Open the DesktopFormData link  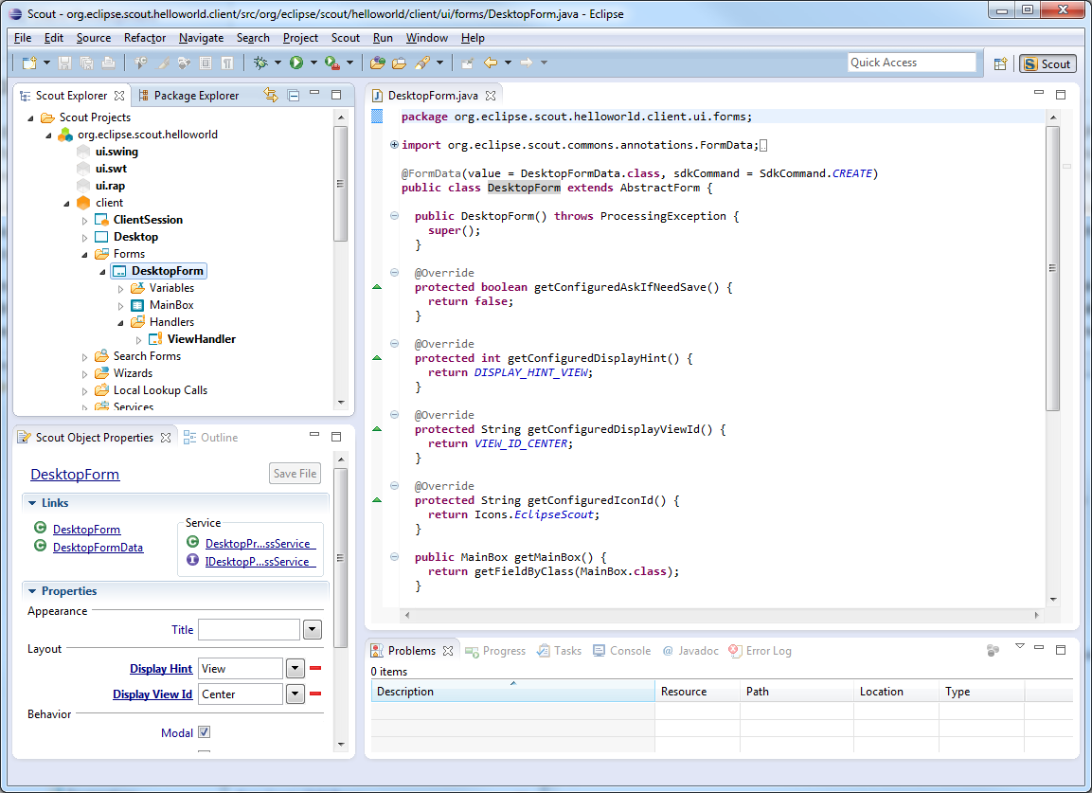tap(98, 547)
